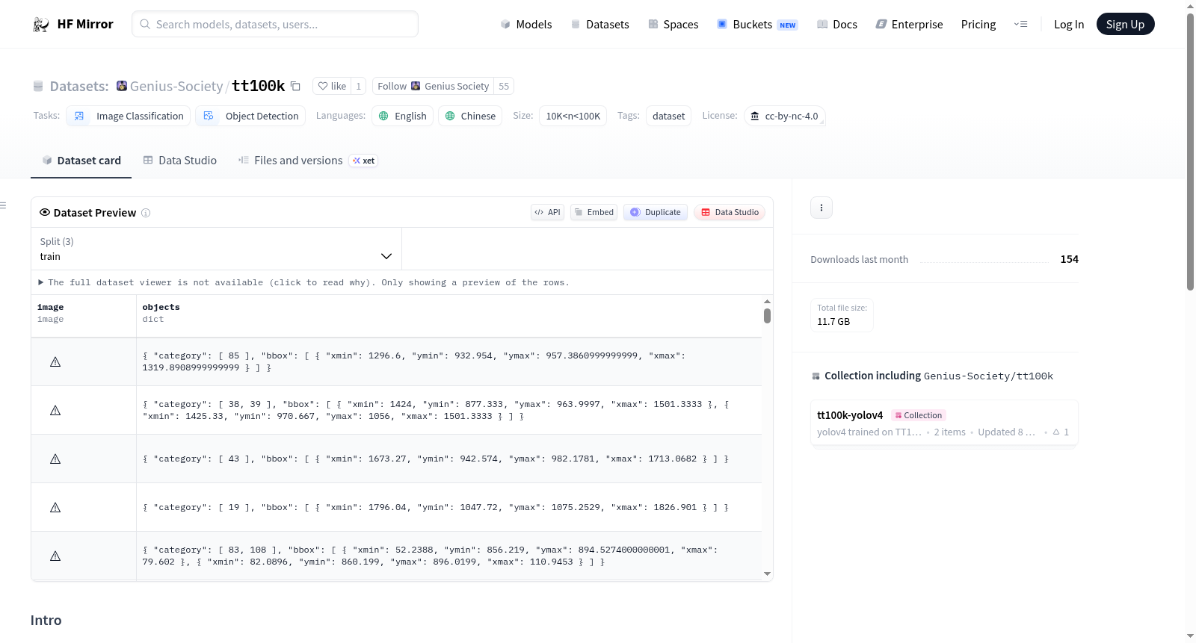
Task: Open the Pricing page
Action: (978, 24)
